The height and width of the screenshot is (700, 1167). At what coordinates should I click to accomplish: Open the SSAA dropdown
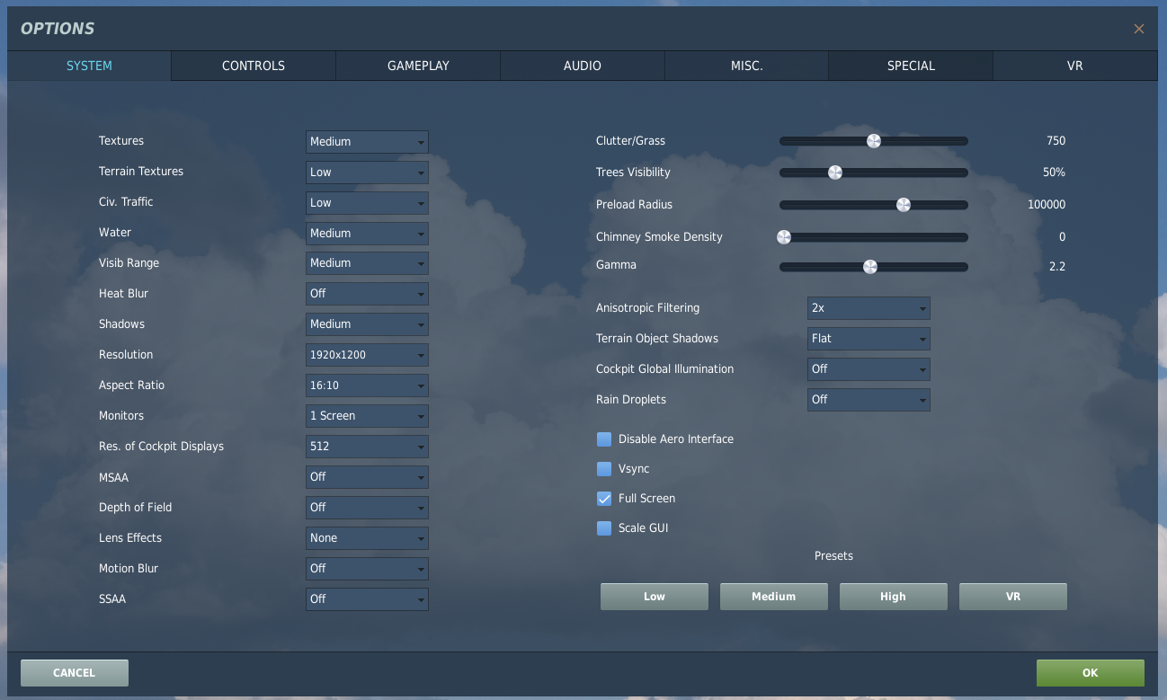click(367, 599)
